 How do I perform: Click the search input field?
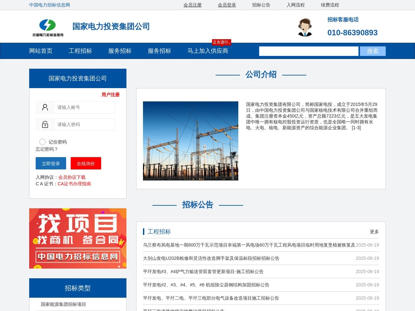pyautogui.click(x=309, y=51)
